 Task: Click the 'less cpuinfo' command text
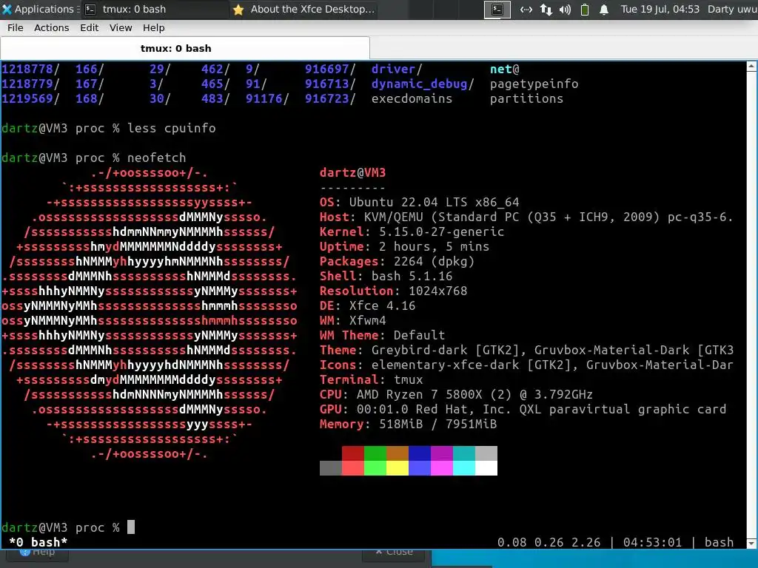172,128
